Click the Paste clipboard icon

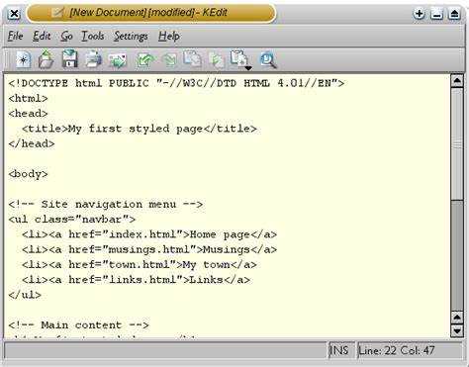click(x=238, y=59)
